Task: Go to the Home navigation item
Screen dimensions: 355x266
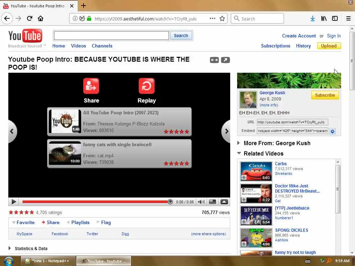Action: tap(59, 46)
